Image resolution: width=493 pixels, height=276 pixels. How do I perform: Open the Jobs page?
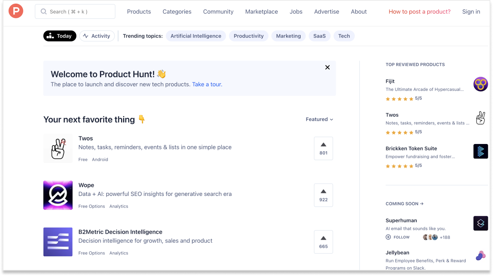(296, 12)
